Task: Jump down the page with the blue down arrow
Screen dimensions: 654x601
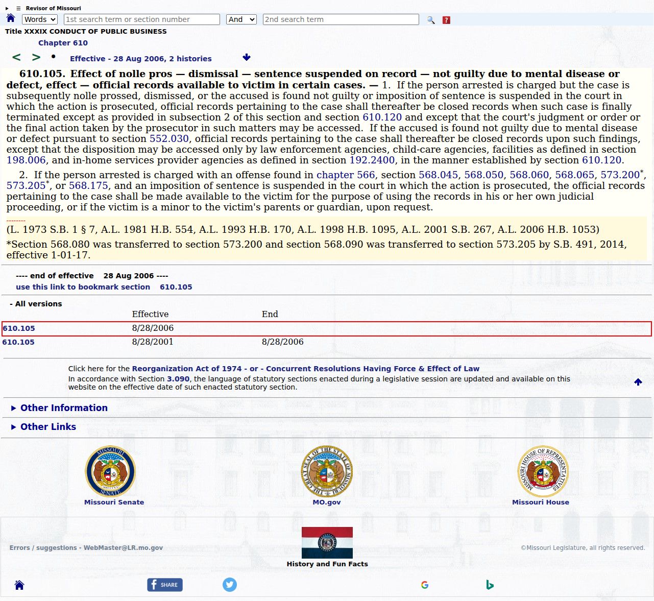Action: pos(247,57)
